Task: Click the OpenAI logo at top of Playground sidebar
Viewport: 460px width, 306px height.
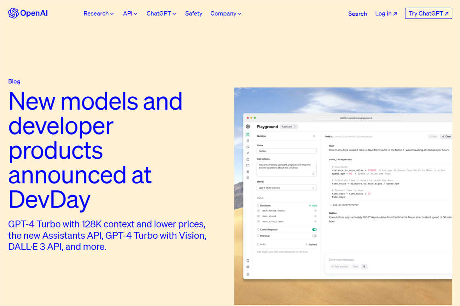Action: coord(248,126)
